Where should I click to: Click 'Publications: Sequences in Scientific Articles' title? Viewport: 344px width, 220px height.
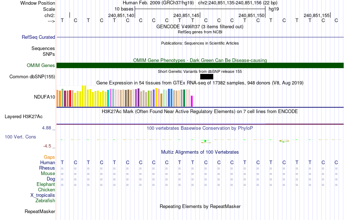200,43
